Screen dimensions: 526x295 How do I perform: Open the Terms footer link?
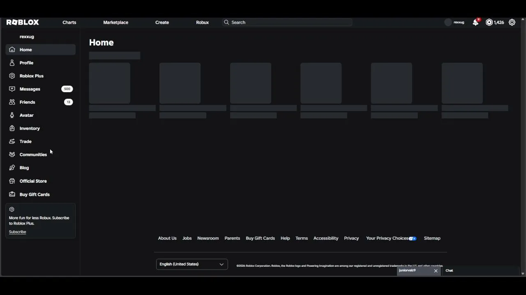pos(302,238)
